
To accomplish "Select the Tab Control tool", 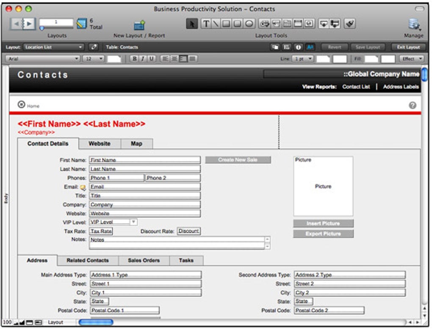I will 287,24.
